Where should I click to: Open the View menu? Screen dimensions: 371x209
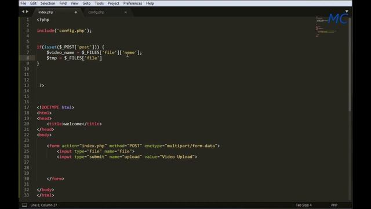coord(74,3)
